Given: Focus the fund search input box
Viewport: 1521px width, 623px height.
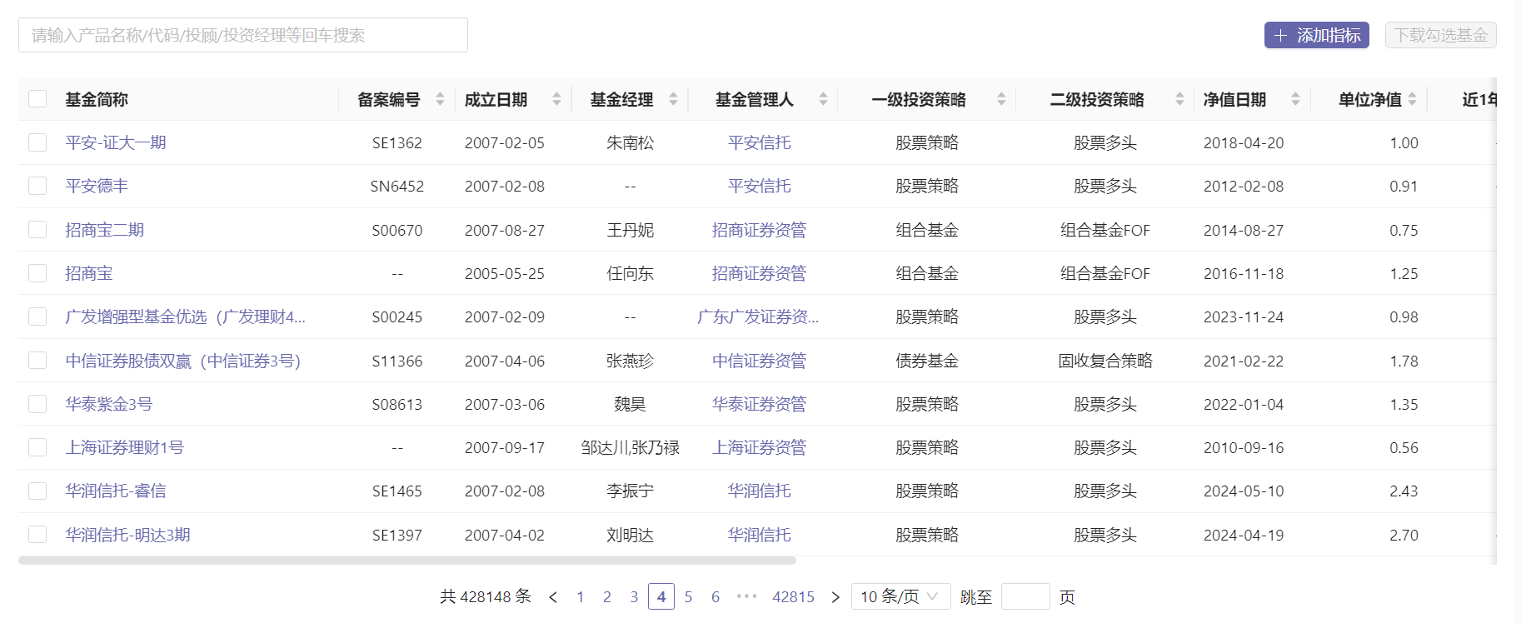Looking at the screenshot, I should 242,35.
